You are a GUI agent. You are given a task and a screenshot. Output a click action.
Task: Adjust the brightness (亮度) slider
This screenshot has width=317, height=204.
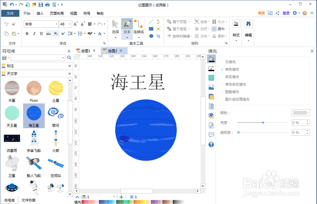263,122
